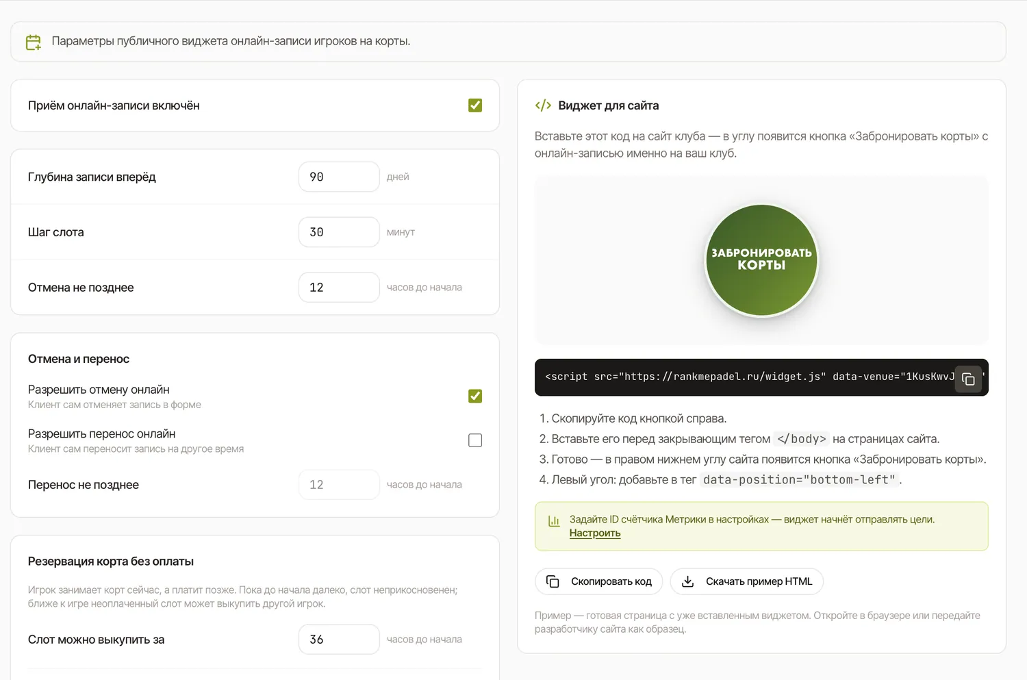Click the download icon next to Скачать пример HTML
This screenshot has height=680, width=1027.
point(688,581)
